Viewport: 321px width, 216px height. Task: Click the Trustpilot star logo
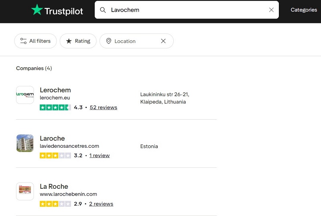(x=37, y=10)
